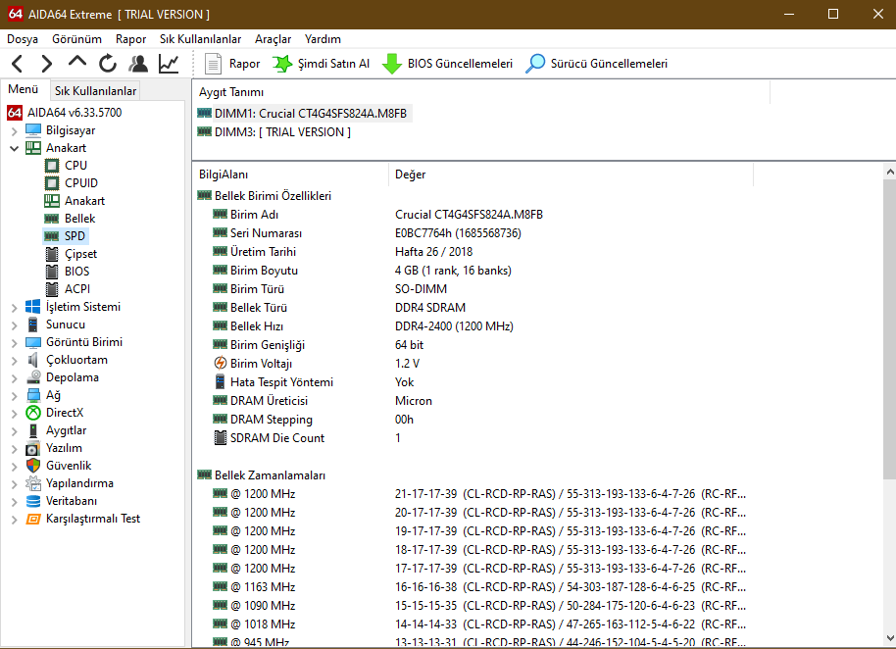Click the Şimdi Satın Al star icon
896x649 pixels.
pyautogui.click(x=282, y=64)
